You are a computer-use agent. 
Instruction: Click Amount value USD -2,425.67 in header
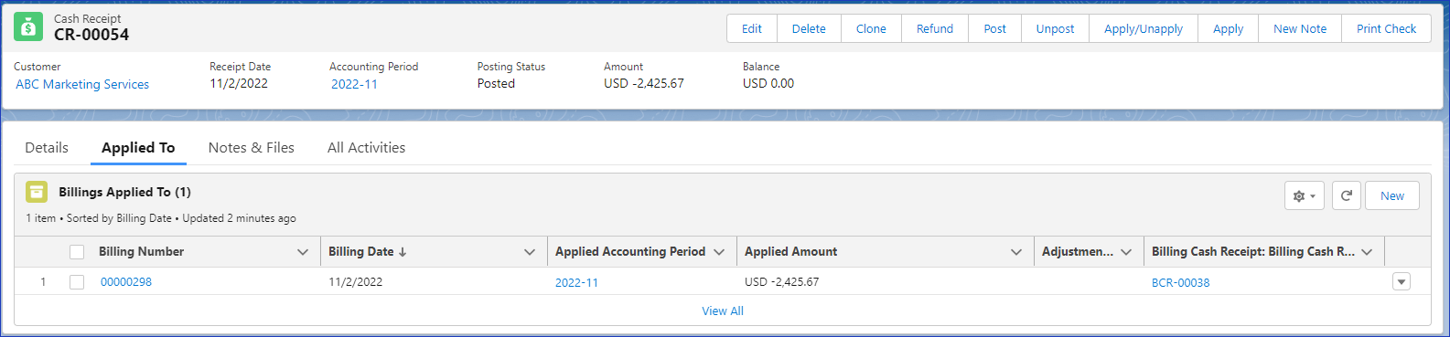tap(644, 83)
